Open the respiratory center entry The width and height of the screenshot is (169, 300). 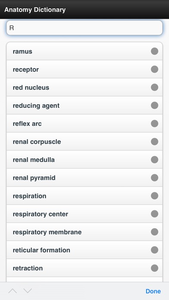point(84,214)
